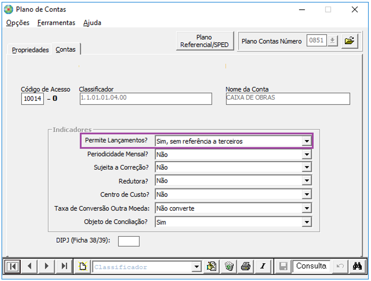Select the Contas tab
This screenshot has width=371, height=281.
click(x=66, y=49)
